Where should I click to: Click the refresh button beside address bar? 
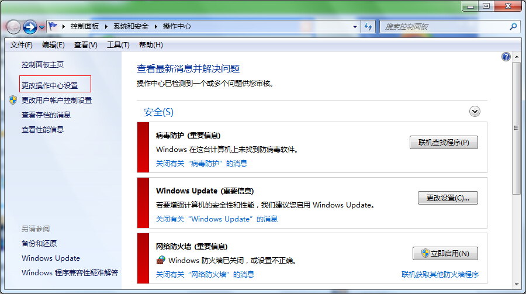(x=368, y=26)
